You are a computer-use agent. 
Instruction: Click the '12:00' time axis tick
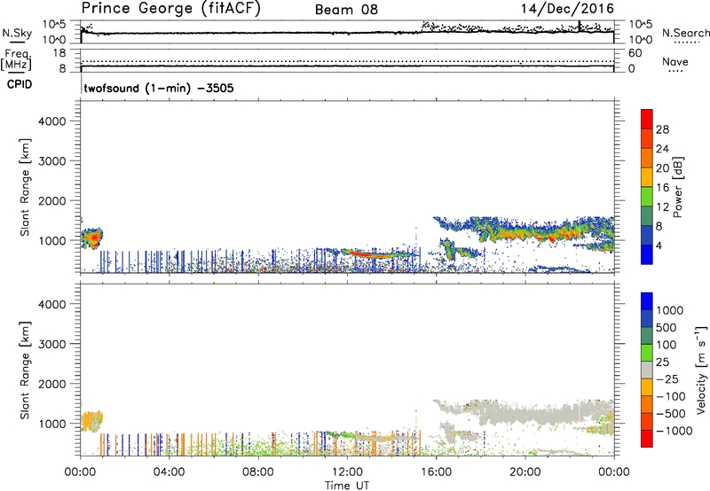[x=347, y=472]
